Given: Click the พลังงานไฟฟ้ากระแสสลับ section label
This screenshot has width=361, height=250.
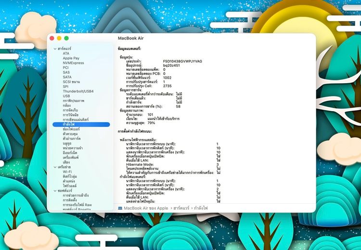Looking at the screenshot, I should [138, 140].
